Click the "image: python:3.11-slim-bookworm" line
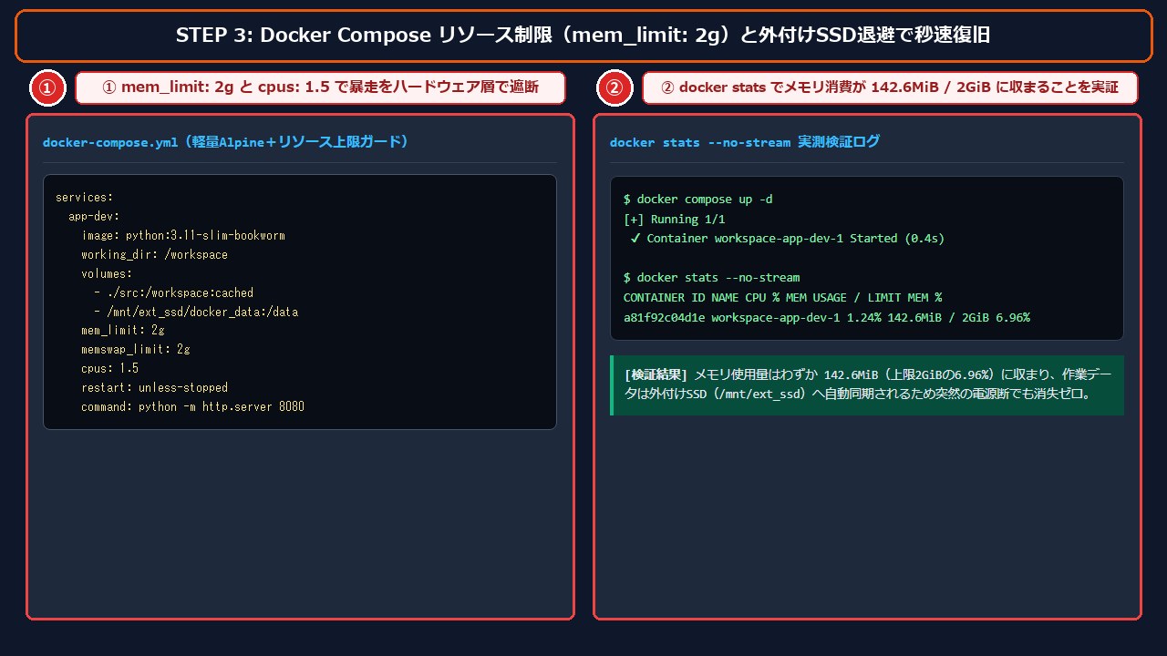The image size is (1167, 656). [183, 235]
